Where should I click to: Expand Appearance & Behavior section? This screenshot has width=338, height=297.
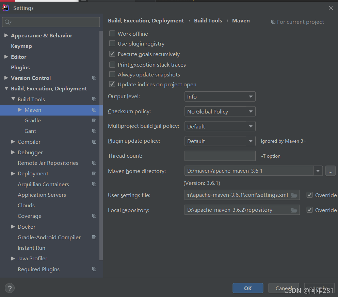(x=6, y=35)
